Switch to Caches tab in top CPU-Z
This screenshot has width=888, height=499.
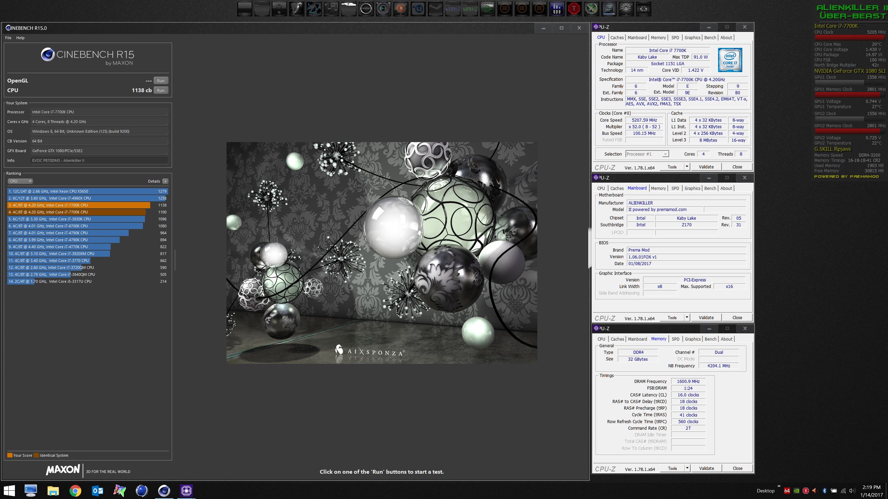pos(617,38)
